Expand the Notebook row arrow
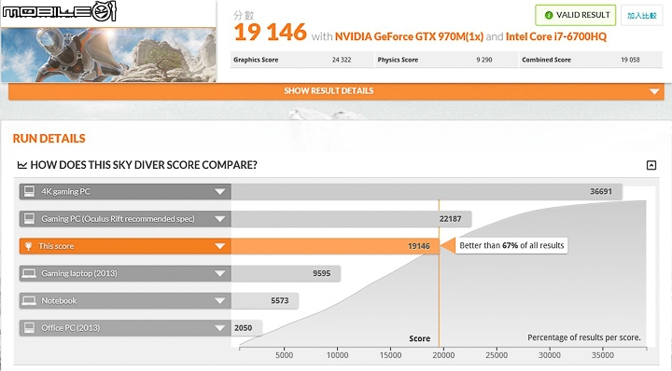 tap(220, 301)
